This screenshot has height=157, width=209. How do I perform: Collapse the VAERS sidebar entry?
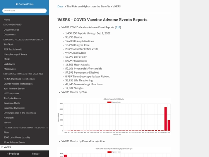pos(2,147)
